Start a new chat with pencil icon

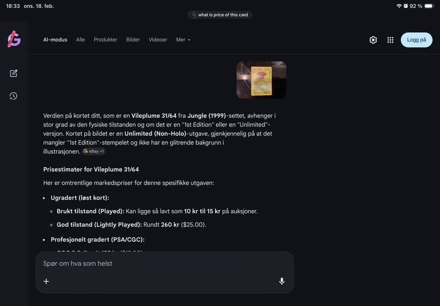click(14, 73)
